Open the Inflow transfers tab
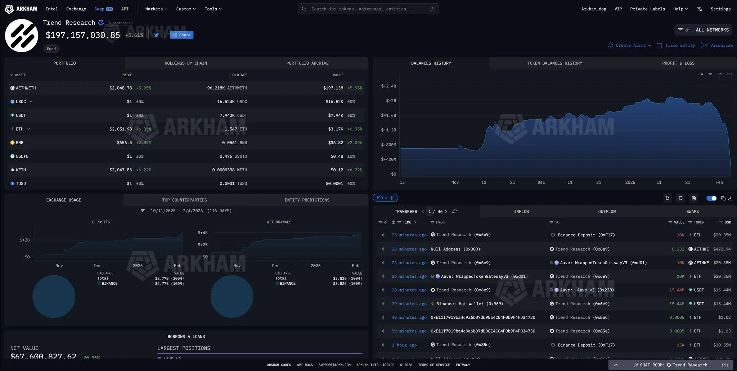 click(x=521, y=212)
